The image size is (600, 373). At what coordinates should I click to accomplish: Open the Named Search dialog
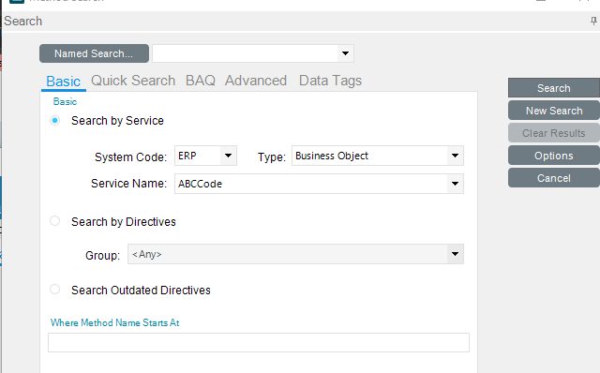(x=94, y=53)
